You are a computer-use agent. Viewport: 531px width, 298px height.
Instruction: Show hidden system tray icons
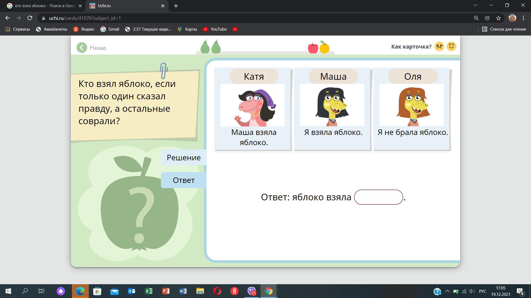447,291
